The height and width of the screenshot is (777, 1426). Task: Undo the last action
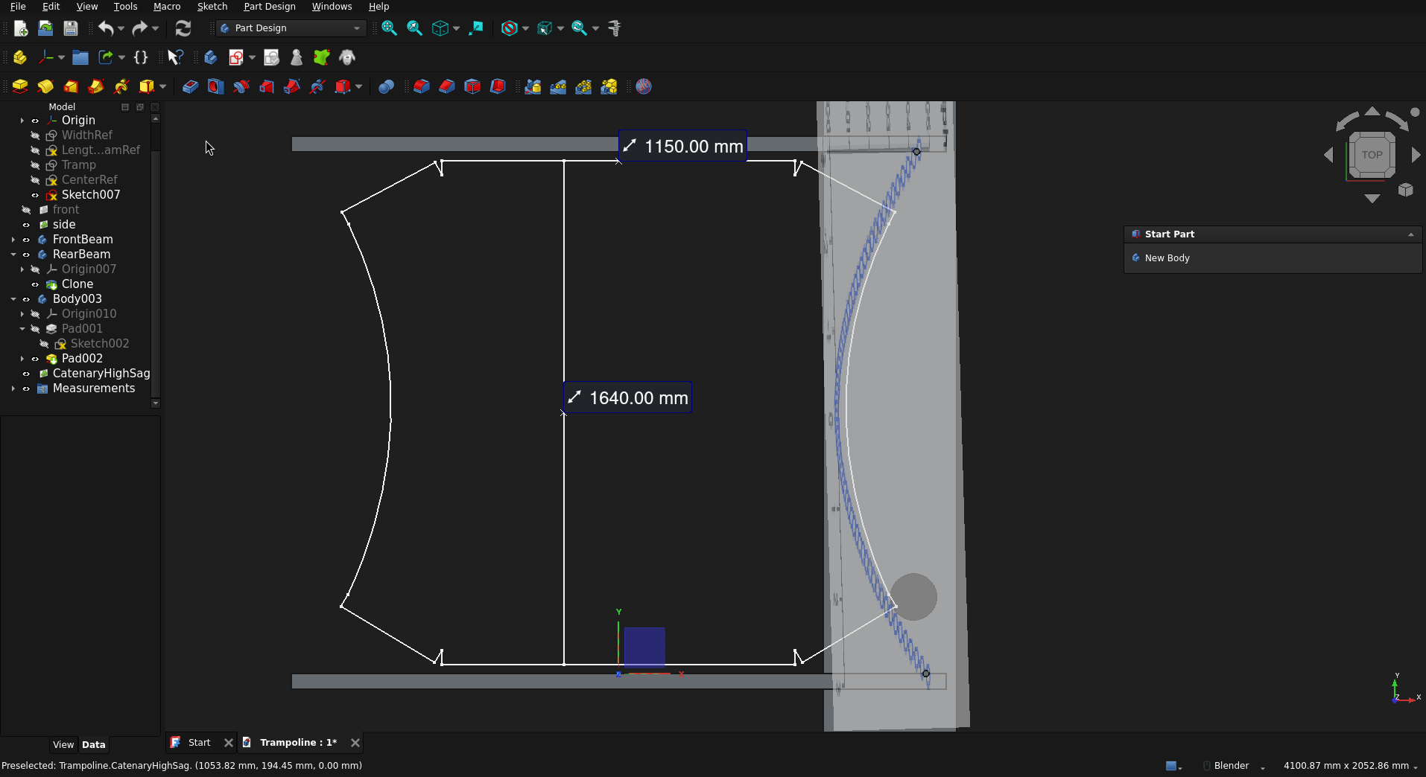click(x=106, y=28)
